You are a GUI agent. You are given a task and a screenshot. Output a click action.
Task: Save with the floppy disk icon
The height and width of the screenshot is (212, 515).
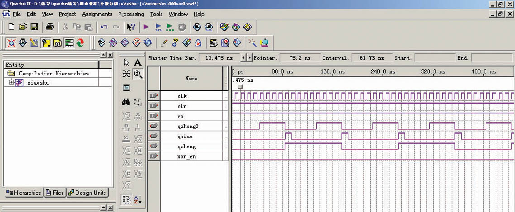34,27
